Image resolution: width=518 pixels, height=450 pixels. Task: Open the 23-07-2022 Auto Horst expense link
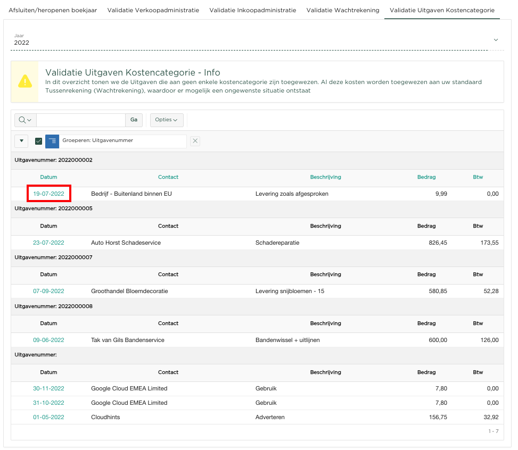pos(48,243)
